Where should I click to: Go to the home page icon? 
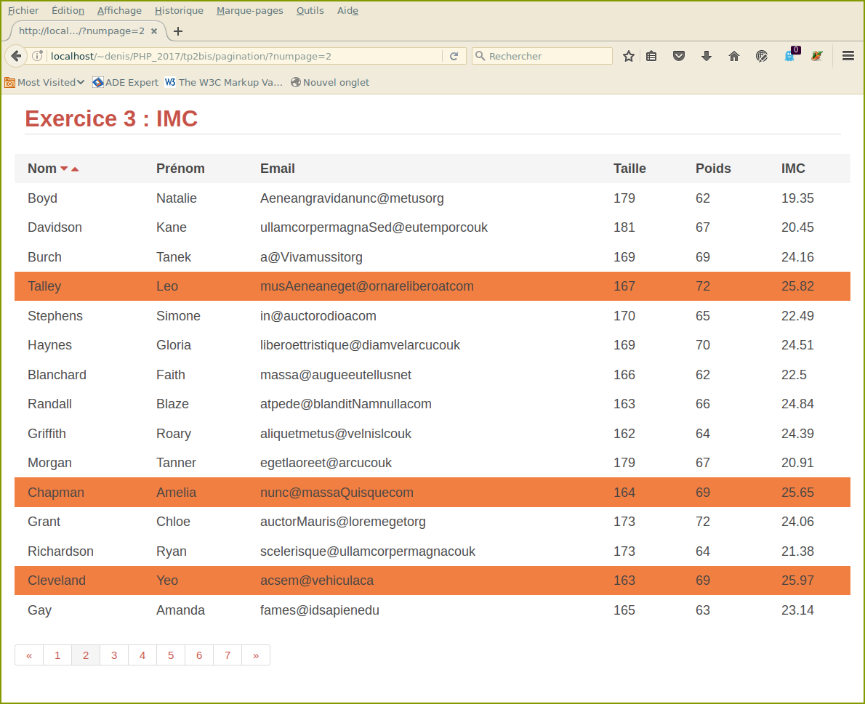coord(734,56)
